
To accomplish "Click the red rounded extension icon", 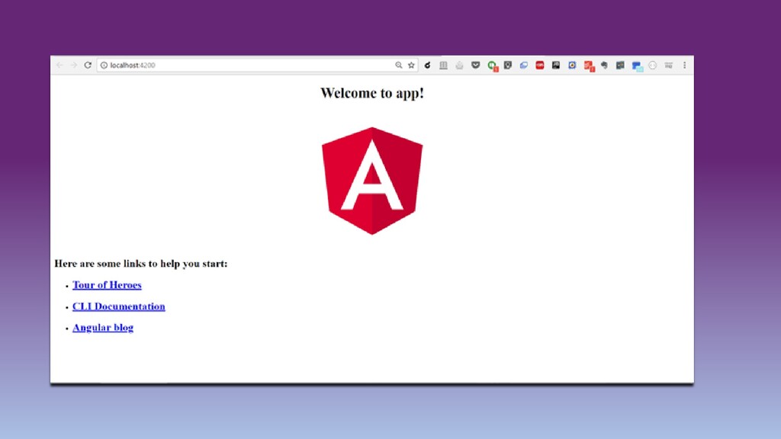I will tap(540, 66).
